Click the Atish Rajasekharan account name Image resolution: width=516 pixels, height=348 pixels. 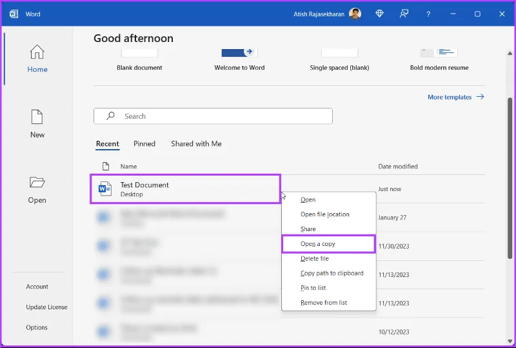(319, 14)
